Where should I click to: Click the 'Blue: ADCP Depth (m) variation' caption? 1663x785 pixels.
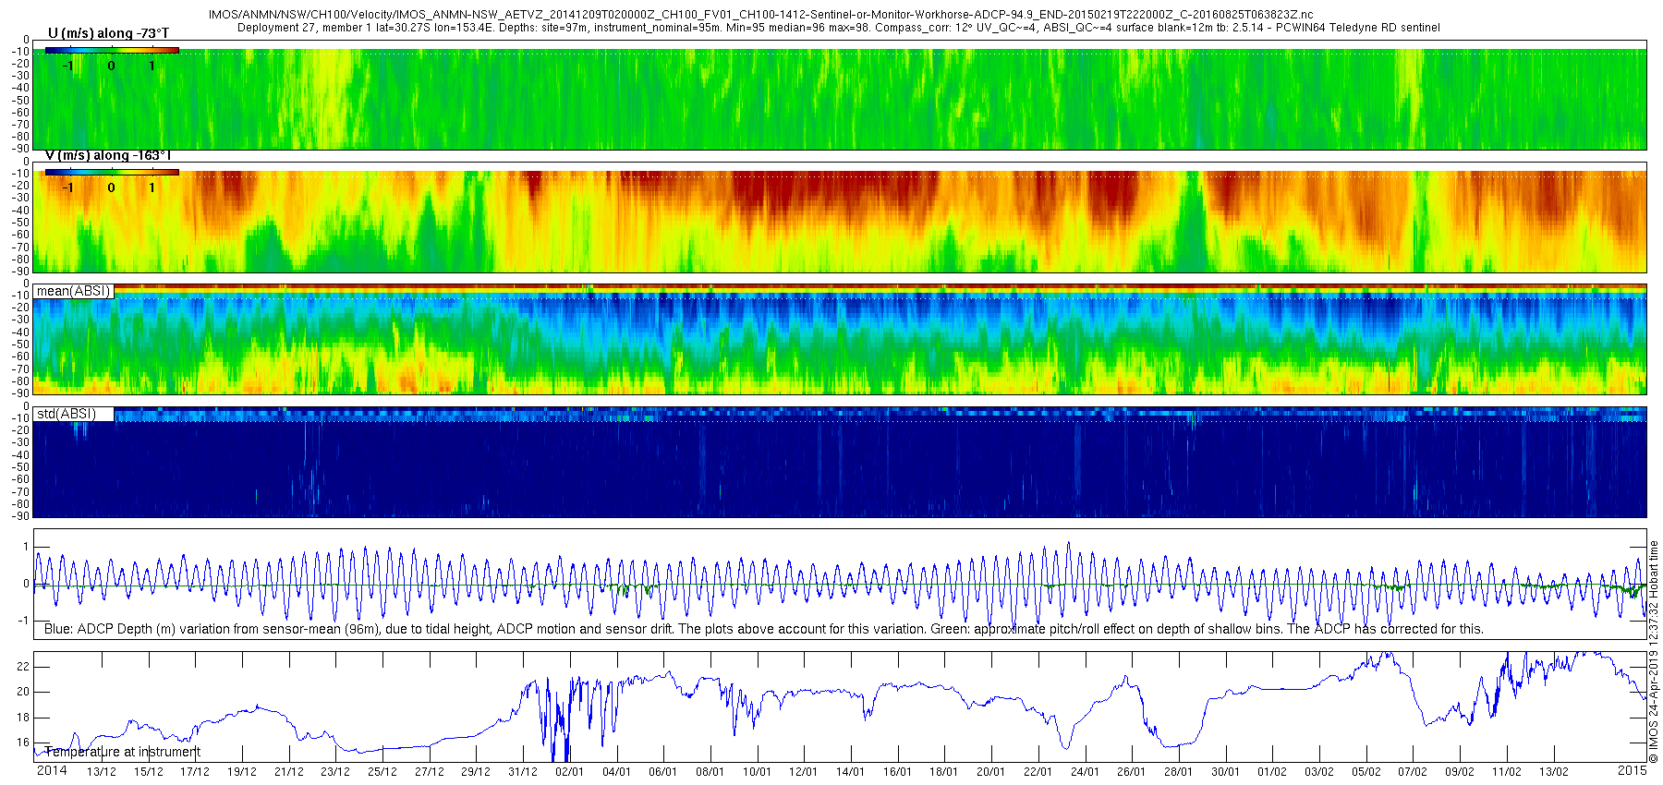(x=764, y=629)
